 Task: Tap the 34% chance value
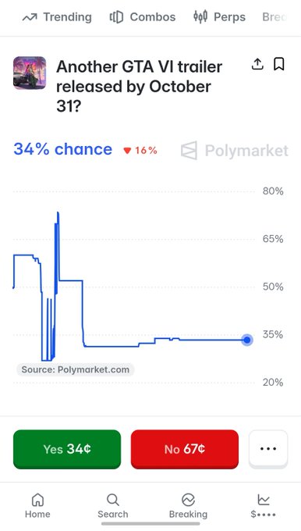point(62,149)
